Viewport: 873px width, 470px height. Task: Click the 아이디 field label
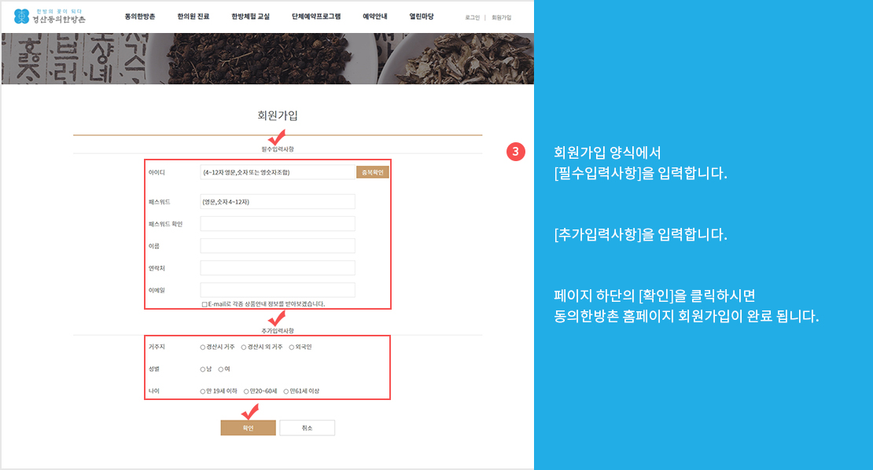click(157, 172)
